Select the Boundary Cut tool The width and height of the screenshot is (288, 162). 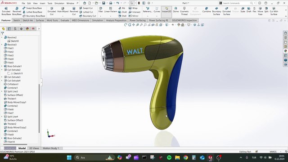[88, 16]
